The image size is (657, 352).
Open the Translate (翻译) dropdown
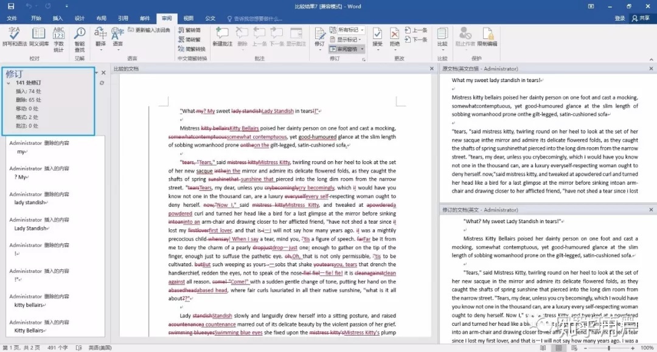click(100, 40)
